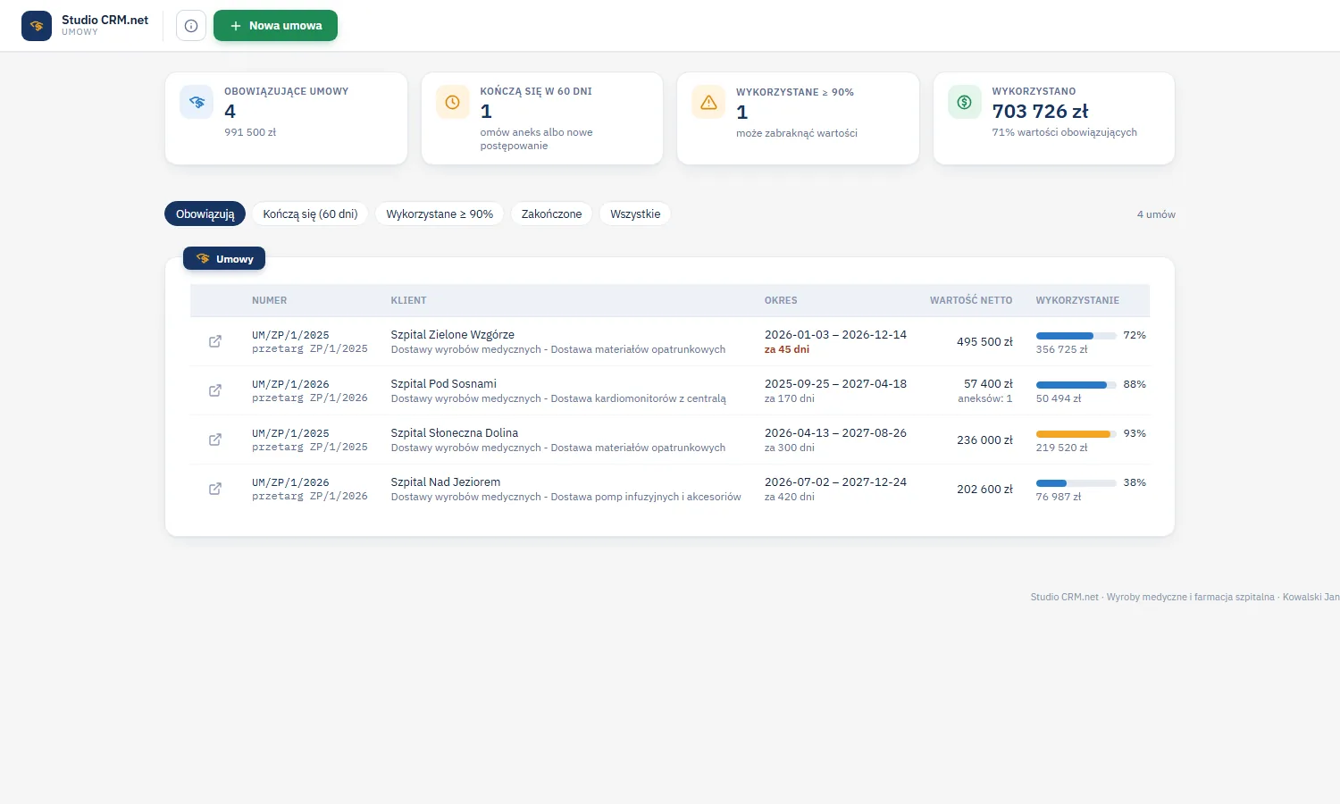This screenshot has height=804, width=1340.
Task: Click the clock icon in Kończą się card
Action: tap(452, 102)
